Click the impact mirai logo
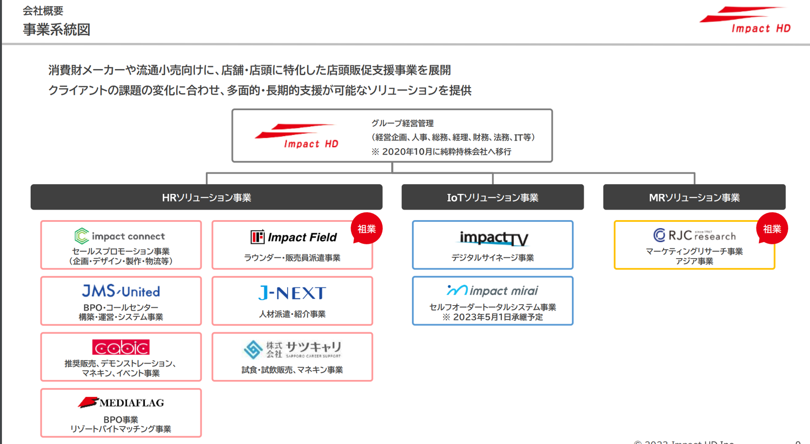 point(492,291)
